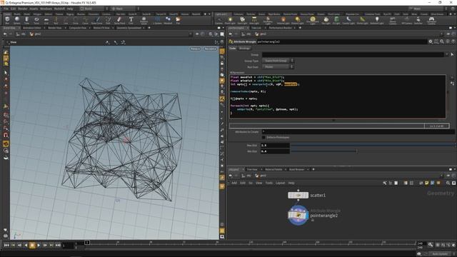Add a GI Light from shelf
The width and height of the screenshot is (457, 257).
(x=336, y=20)
